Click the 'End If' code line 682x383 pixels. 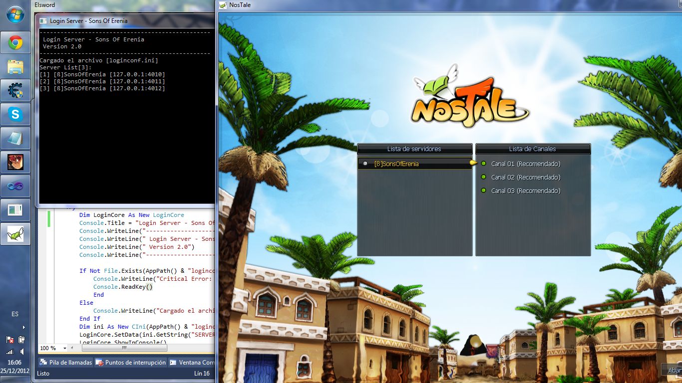90,319
